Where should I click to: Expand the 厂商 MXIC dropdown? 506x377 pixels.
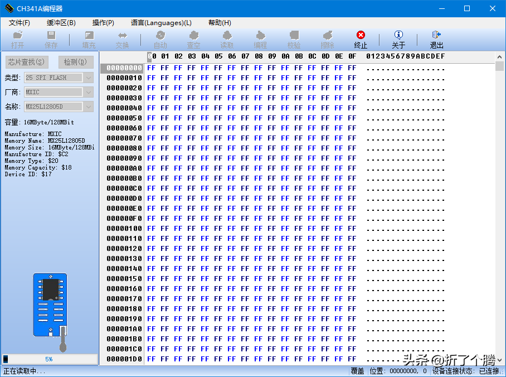[x=89, y=92]
